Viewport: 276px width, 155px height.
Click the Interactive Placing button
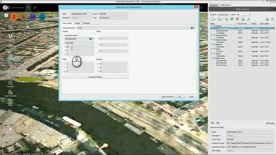pos(96,77)
